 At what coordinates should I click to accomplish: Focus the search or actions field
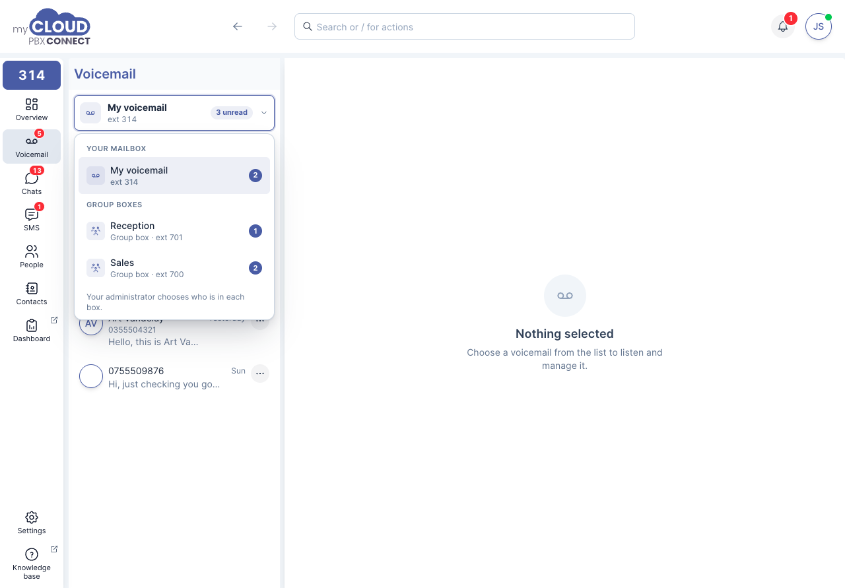(465, 26)
